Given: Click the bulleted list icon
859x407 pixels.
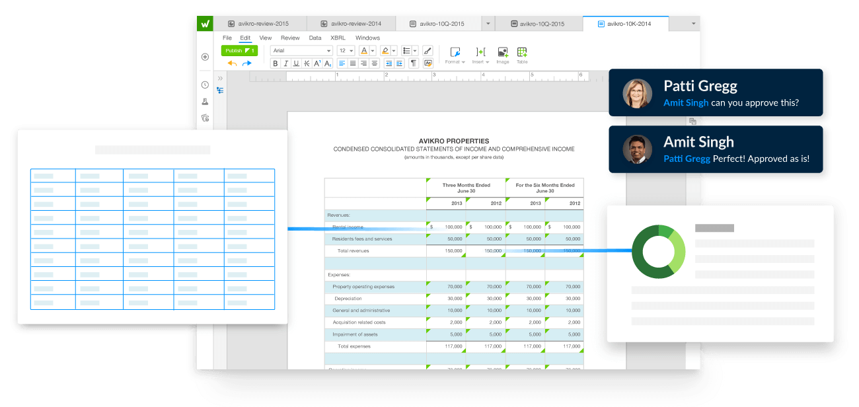Looking at the screenshot, I should (x=406, y=51).
